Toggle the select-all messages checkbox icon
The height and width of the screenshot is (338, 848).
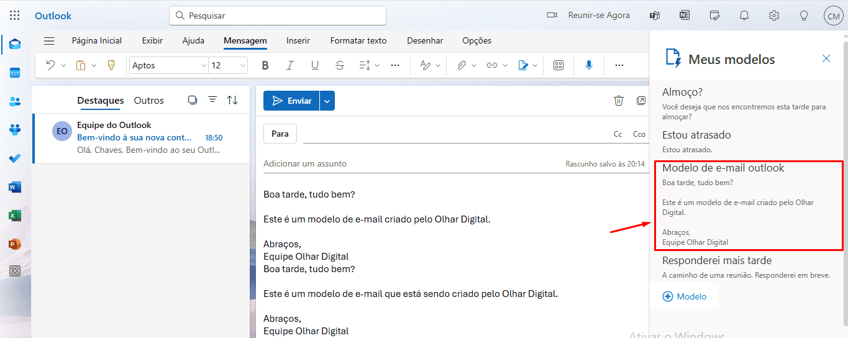(x=193, y=100)
